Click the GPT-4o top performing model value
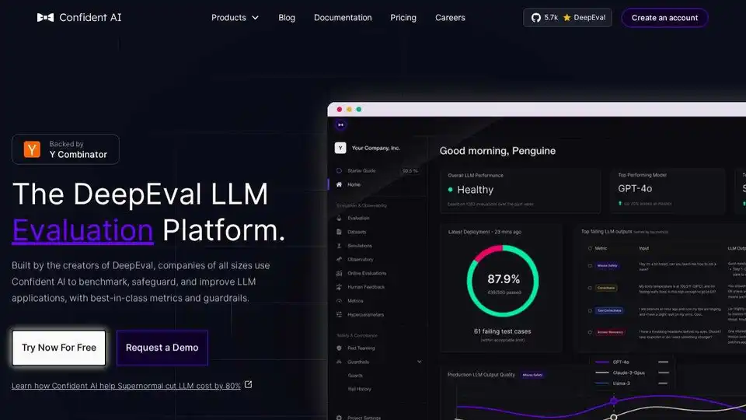 click(x=635, y=188)
